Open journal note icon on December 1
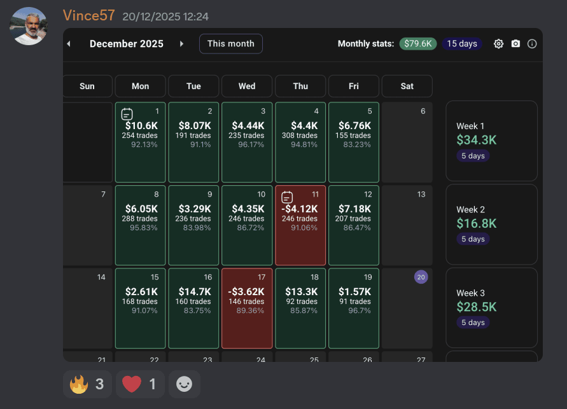Image resolution: width=567 pixels, height=409 pixels. (127, 114)
